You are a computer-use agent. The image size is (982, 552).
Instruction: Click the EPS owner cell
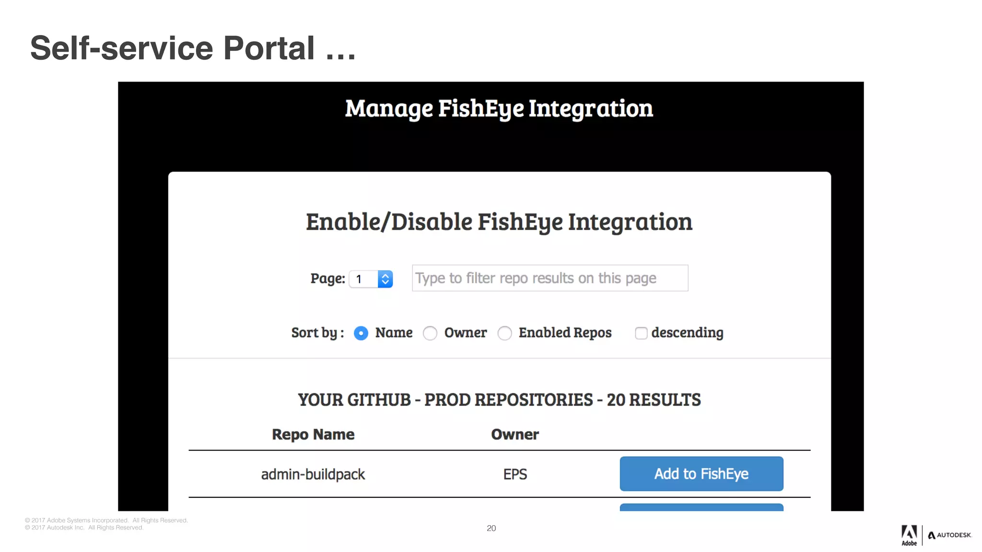pos(515,474)
